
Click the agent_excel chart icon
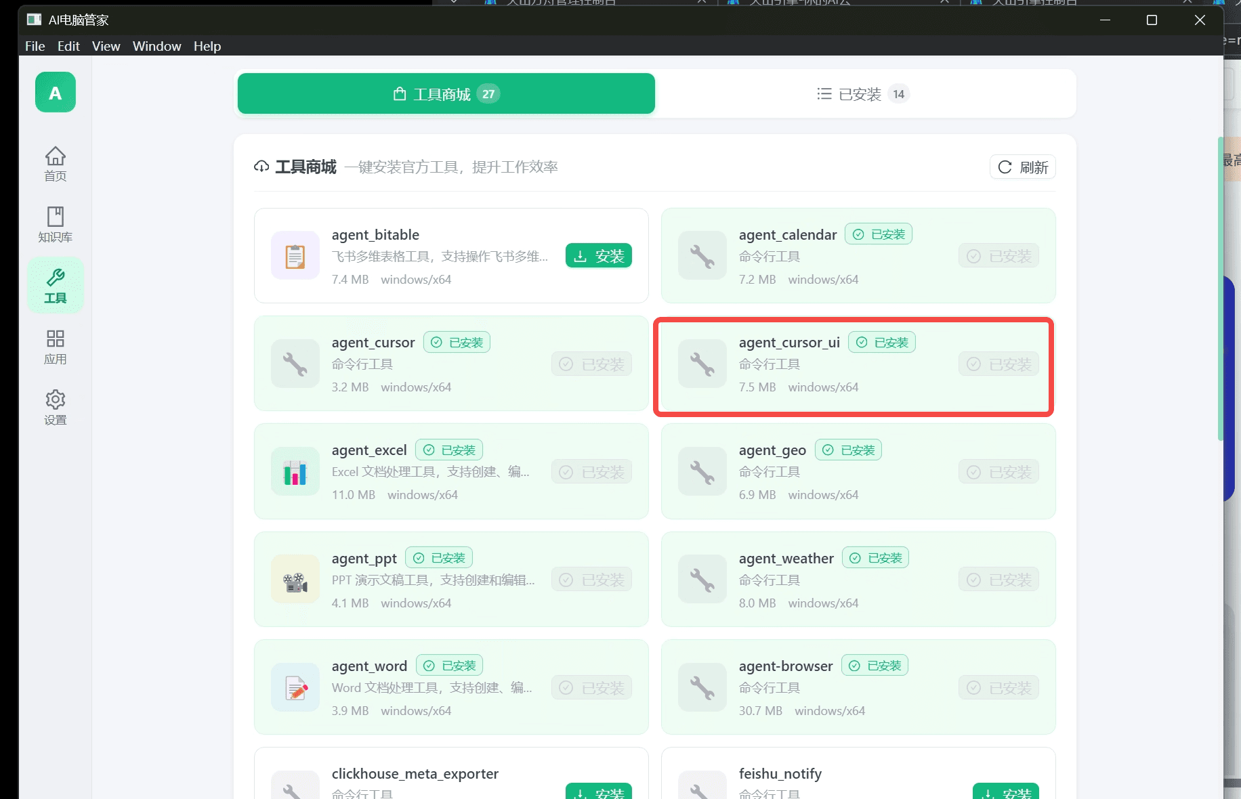point(295,471)
